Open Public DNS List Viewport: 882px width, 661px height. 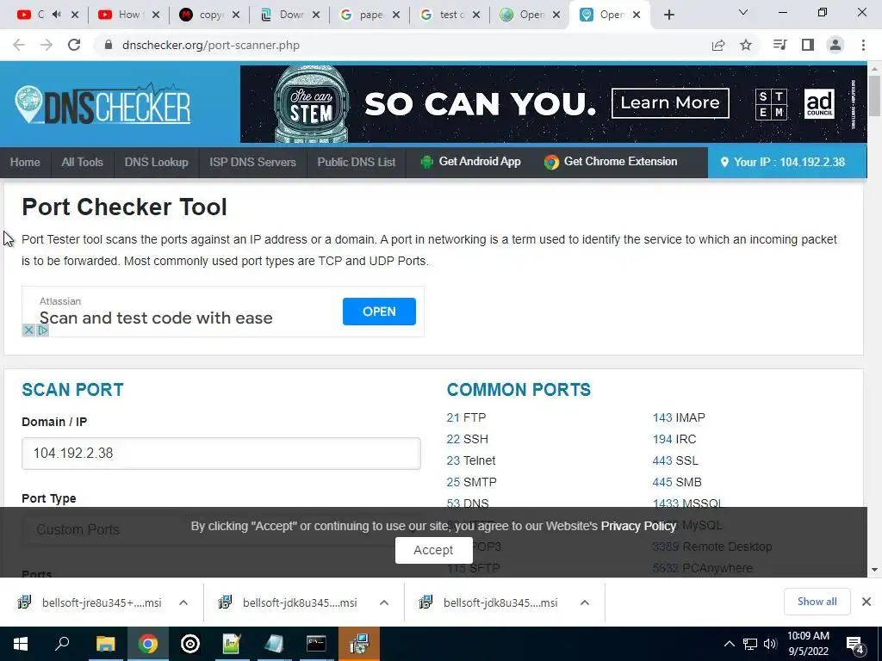click(357, 163)
